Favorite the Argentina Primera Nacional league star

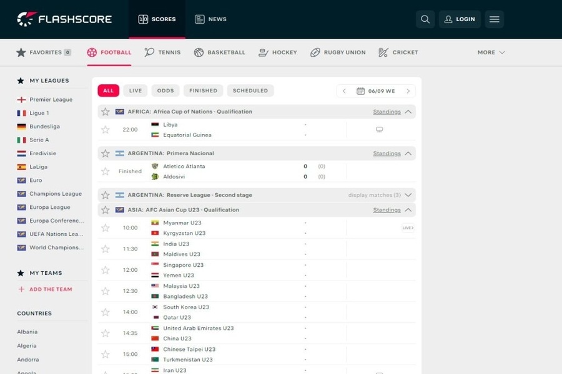click(x=106, y=153)
